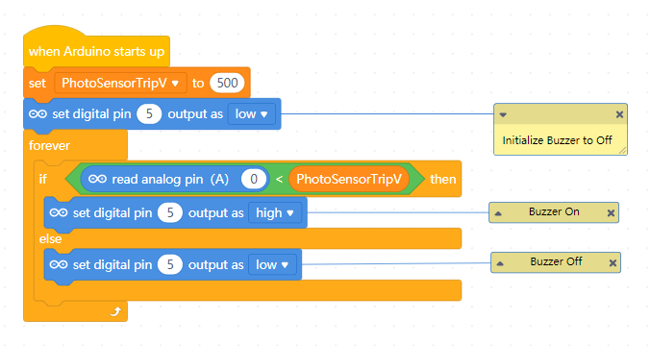
Task: Click the analog pin 0 number field
Action: [x=254, y=179]
